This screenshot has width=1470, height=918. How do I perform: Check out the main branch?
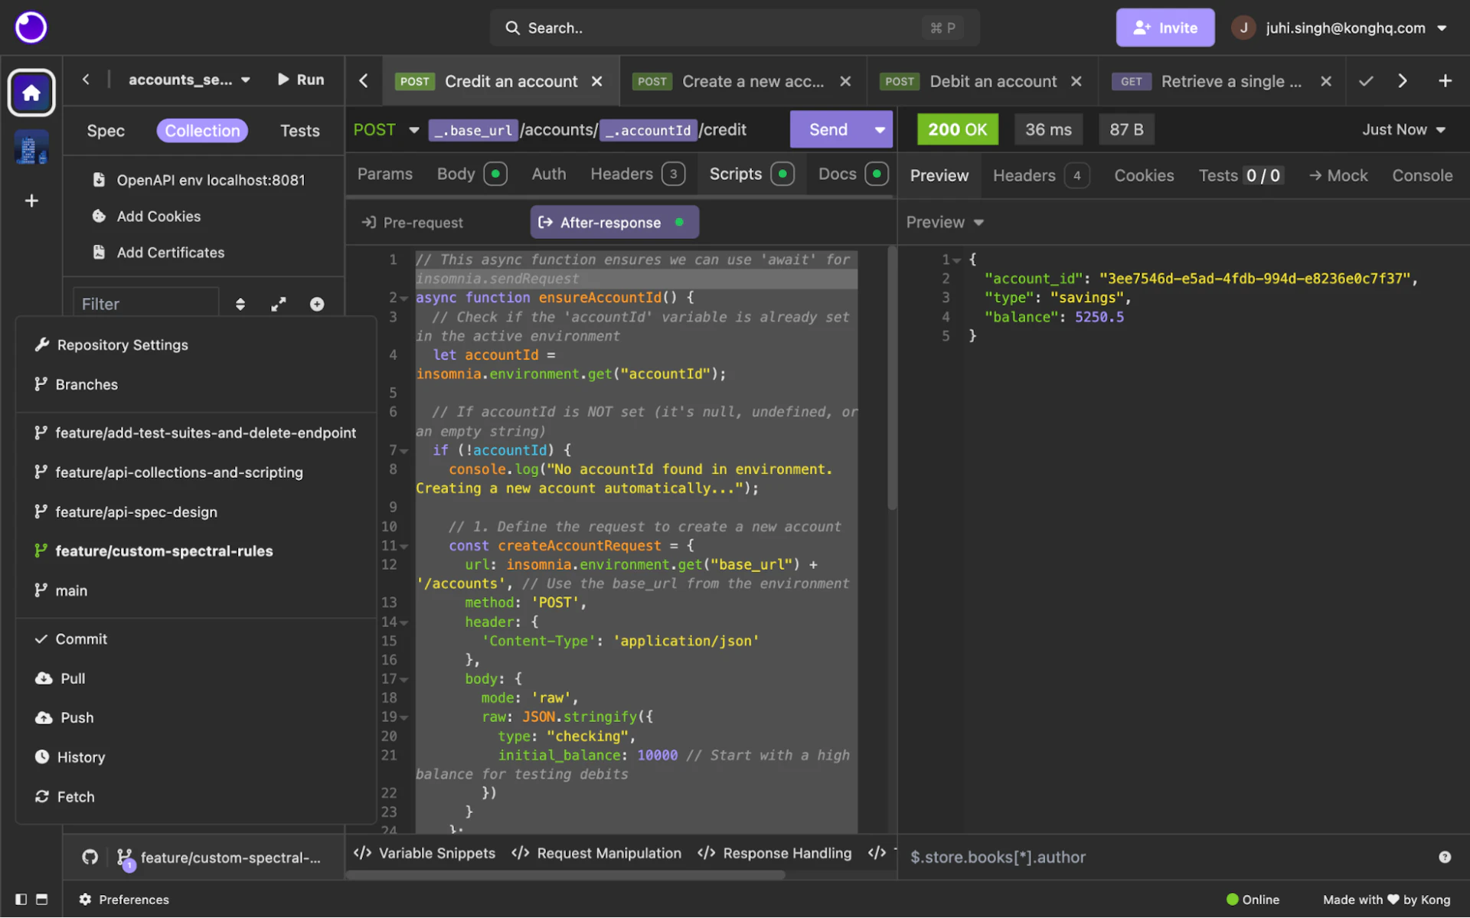click(x=71, y=590)
